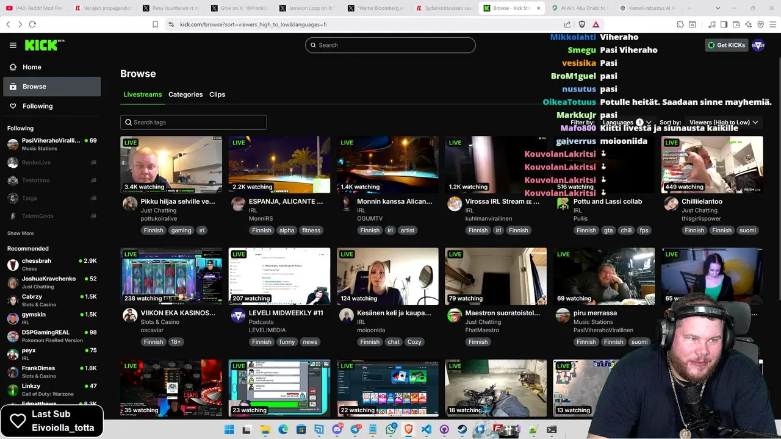This screenshot has height=439, width=781.
Task: Open PasiVirallinen followed channel in sidebar
Action: (x=52, y=145)
